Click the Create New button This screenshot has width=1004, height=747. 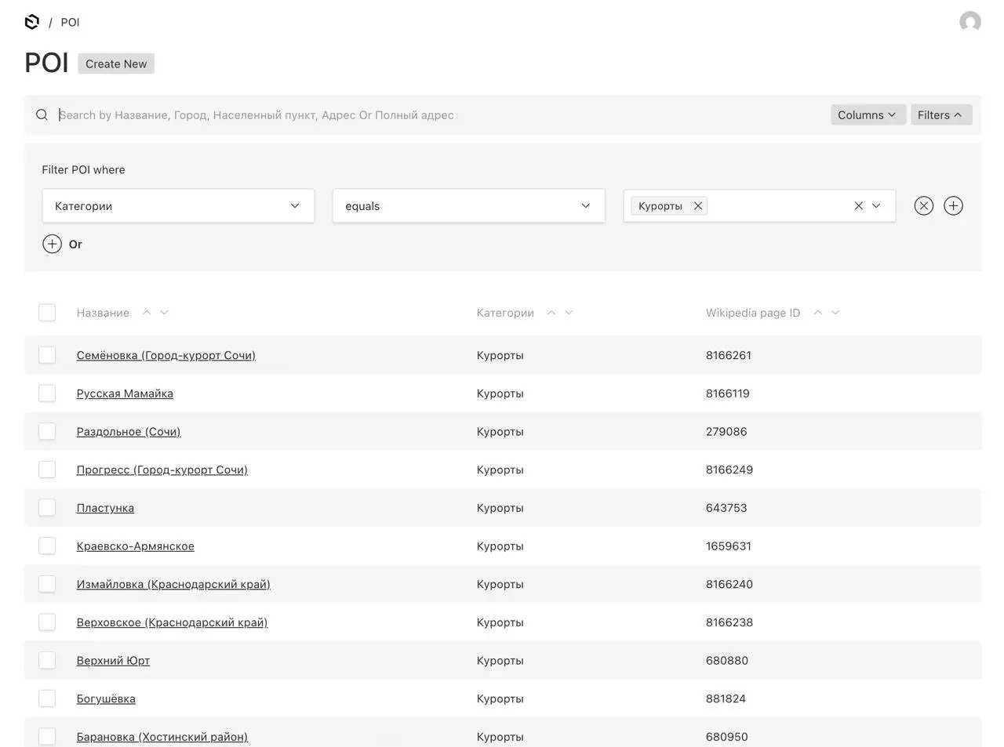pyautogui.click(x=116, y=64)
